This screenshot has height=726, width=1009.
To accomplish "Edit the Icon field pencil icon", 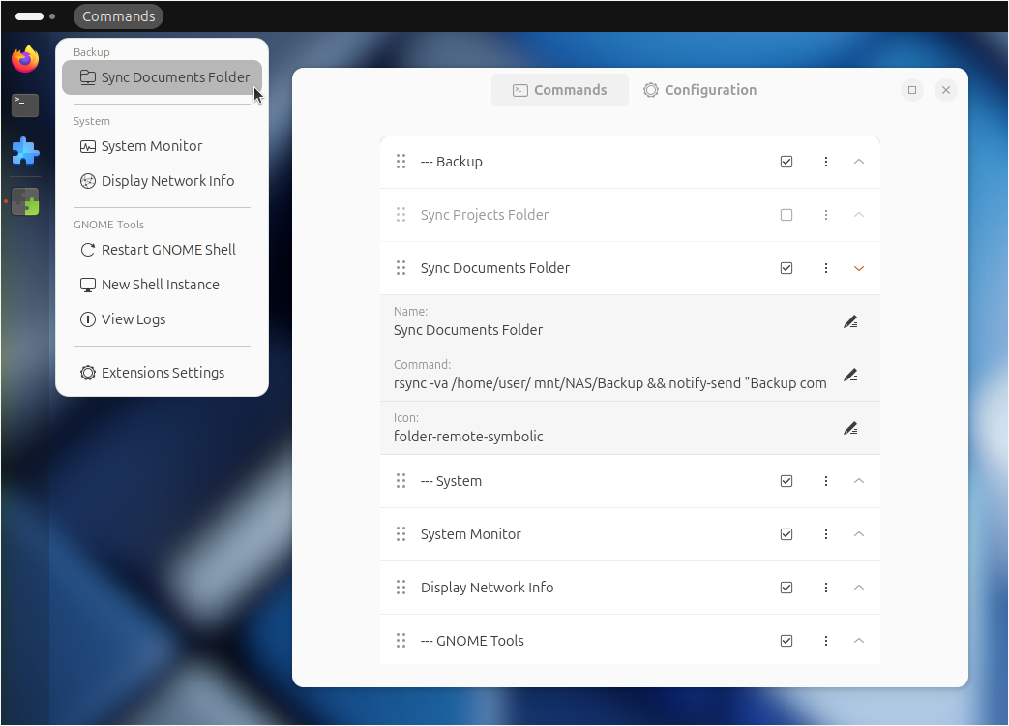I will (850, 427).
